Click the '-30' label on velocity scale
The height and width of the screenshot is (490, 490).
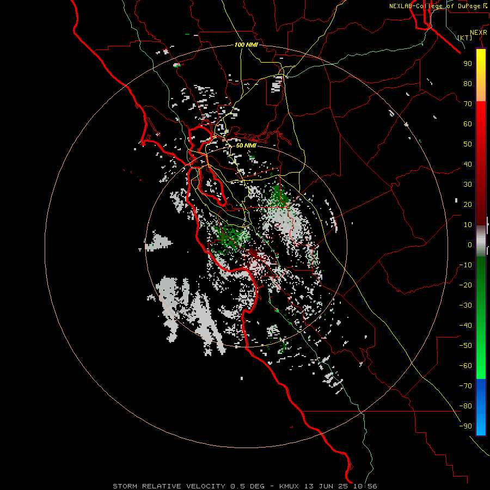(x=465, y=305)
